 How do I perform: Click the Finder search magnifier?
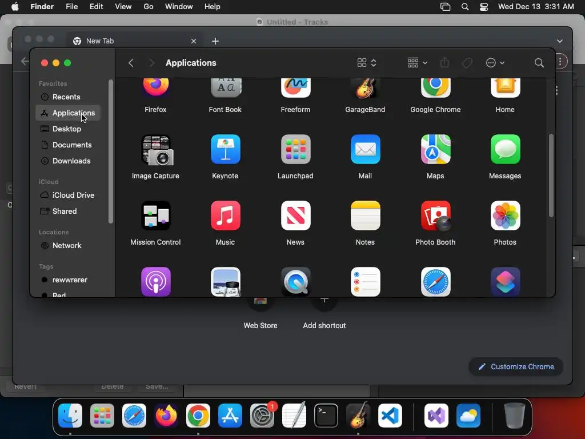[539, 63]
